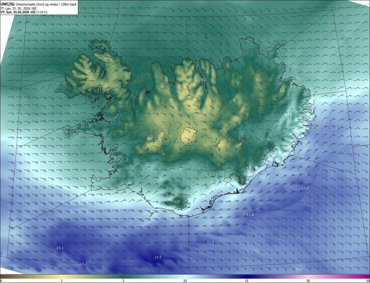
Task: Click the initial time "IT: Lau. 31. 01. 2026 18Z"
Action: [x=18, y=8]
